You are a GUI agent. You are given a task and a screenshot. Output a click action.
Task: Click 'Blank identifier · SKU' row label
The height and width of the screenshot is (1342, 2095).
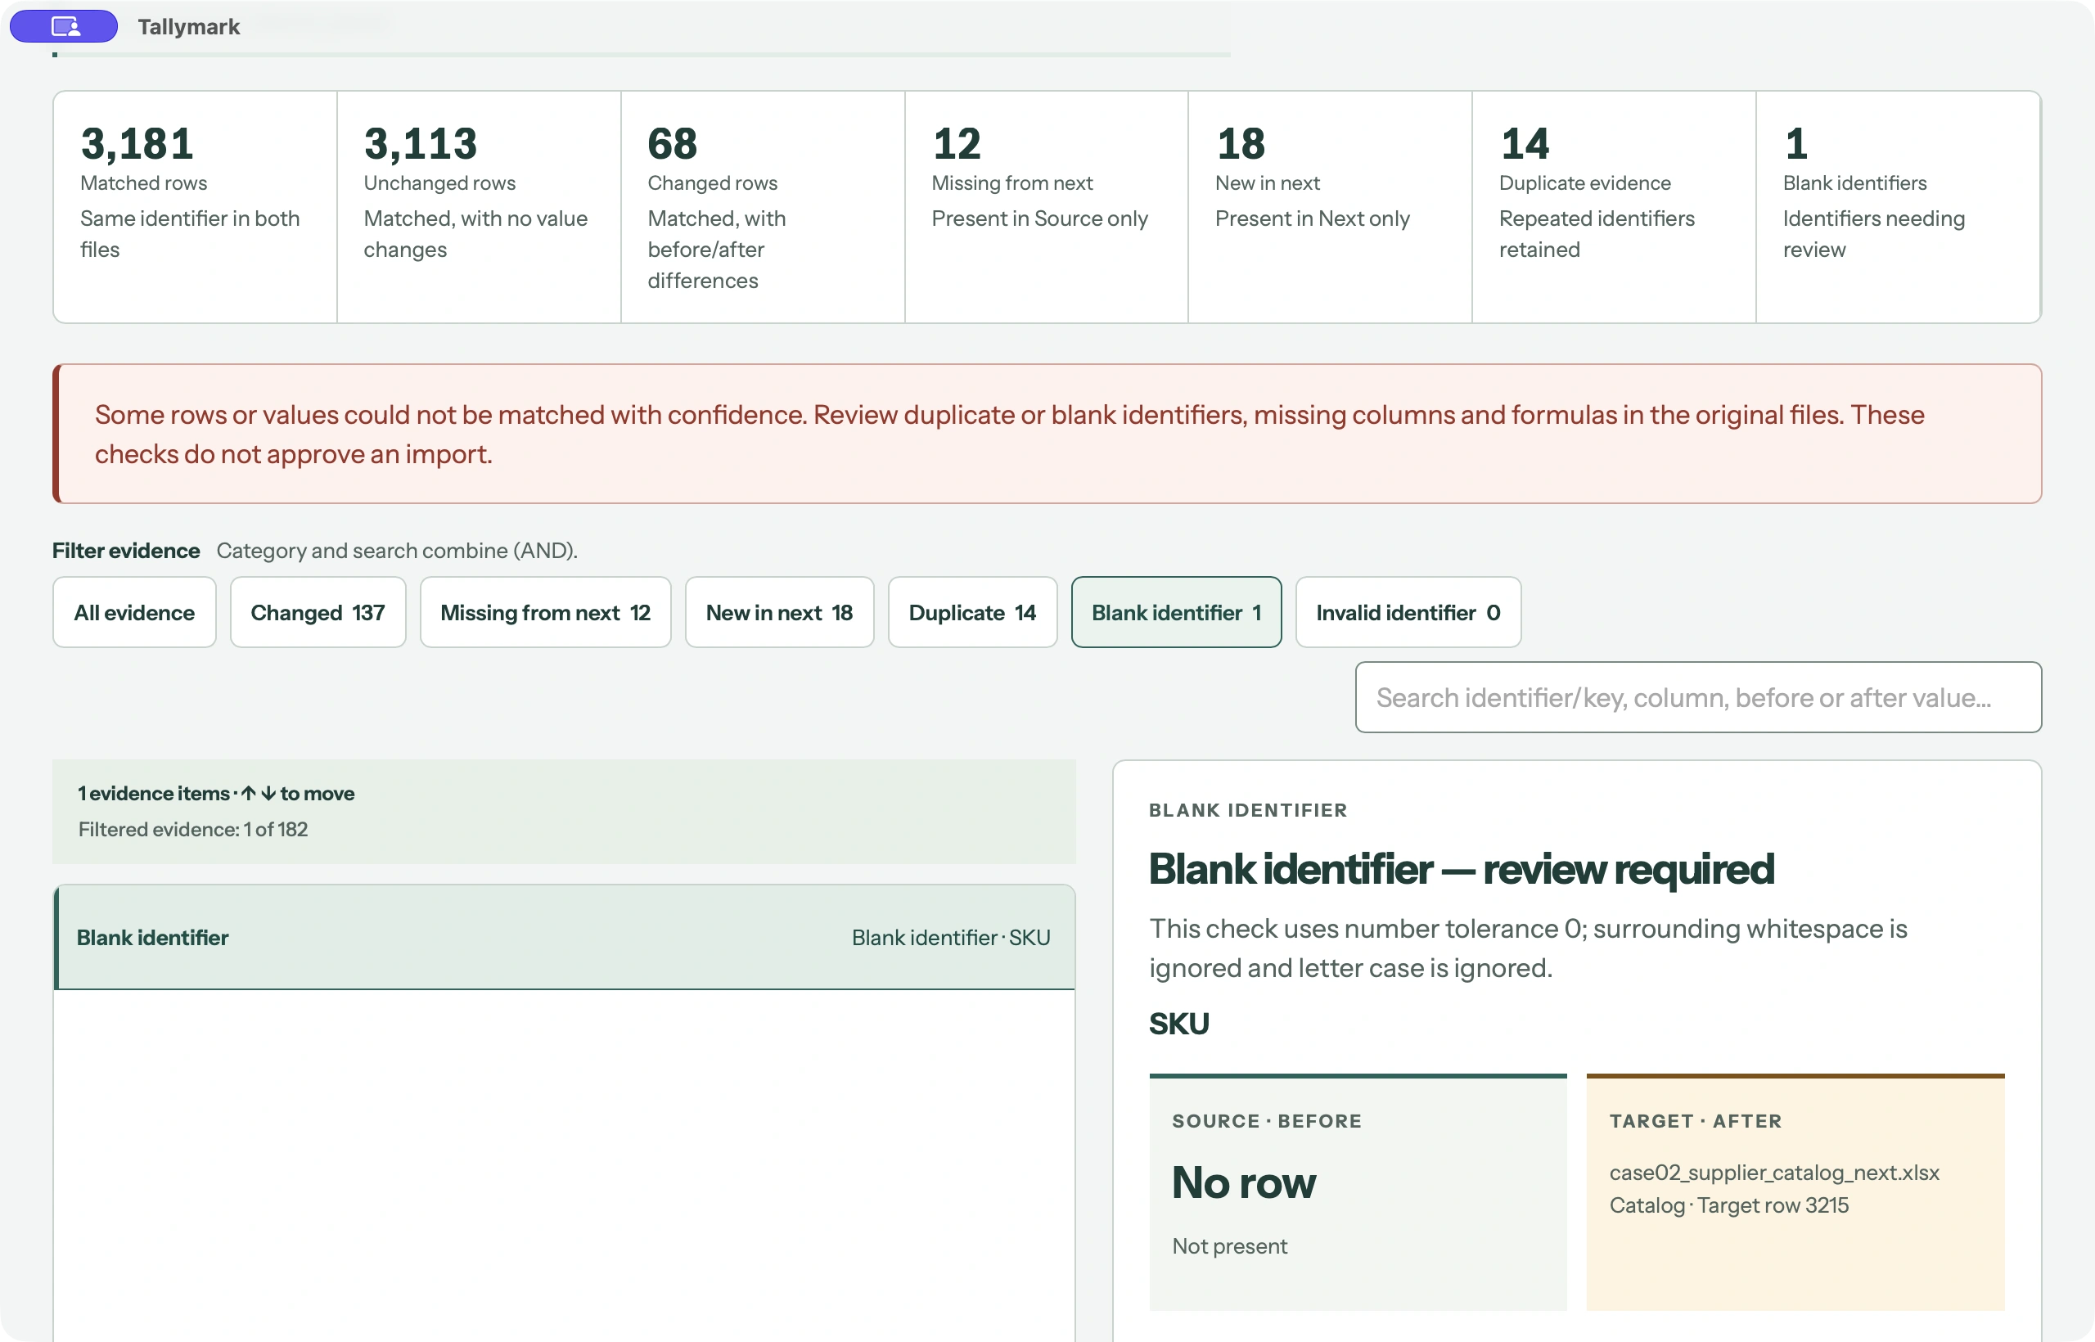click(x=951, y=938)
